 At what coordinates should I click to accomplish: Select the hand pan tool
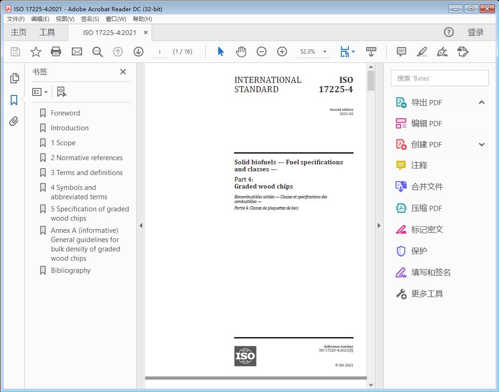tap(241, 52)
